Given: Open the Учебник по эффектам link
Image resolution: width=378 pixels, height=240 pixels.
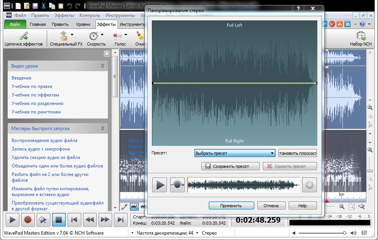Looking at the screenshot, I should [35, 95].
